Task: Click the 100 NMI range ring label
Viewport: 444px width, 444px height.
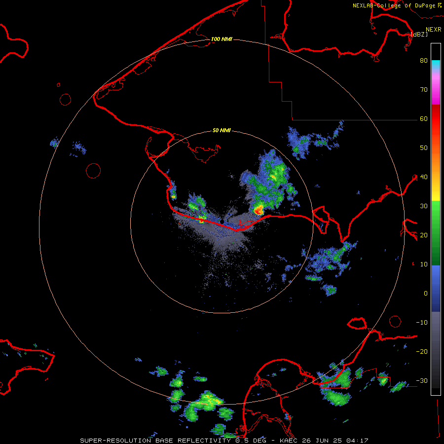Action: [222, 39]
